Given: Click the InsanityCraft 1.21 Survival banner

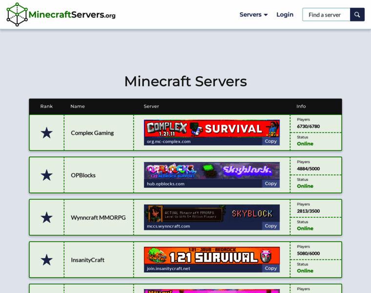Looking at the screenshot, I should tap(211, 255).
